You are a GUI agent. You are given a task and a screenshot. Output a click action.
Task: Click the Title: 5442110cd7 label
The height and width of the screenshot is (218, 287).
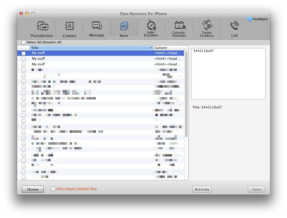207,107
